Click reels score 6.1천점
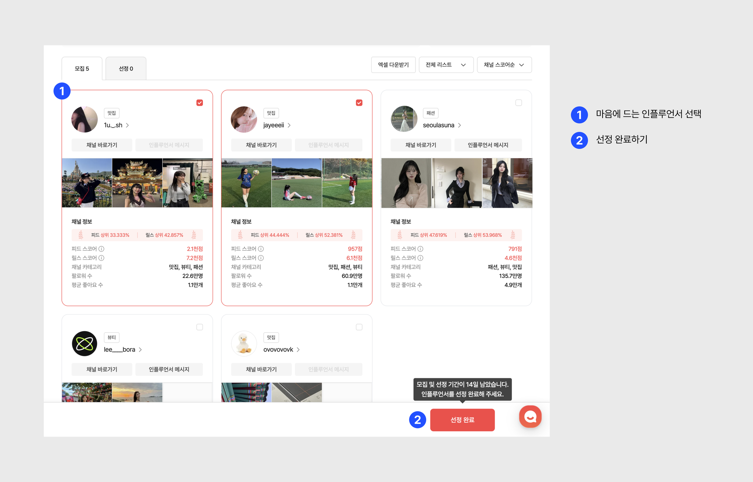 354,258
